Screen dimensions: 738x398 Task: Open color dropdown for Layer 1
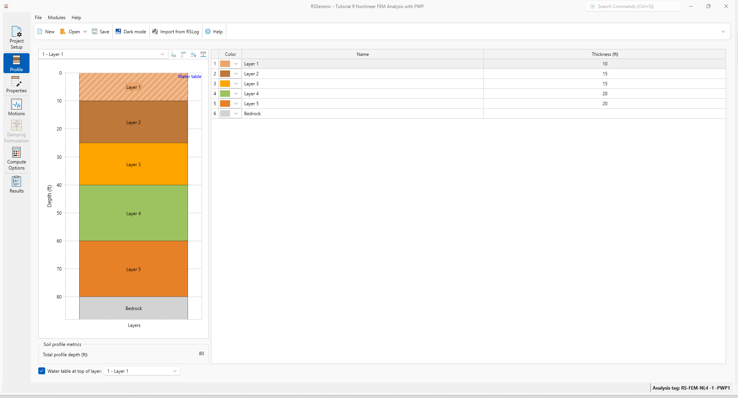236,64
